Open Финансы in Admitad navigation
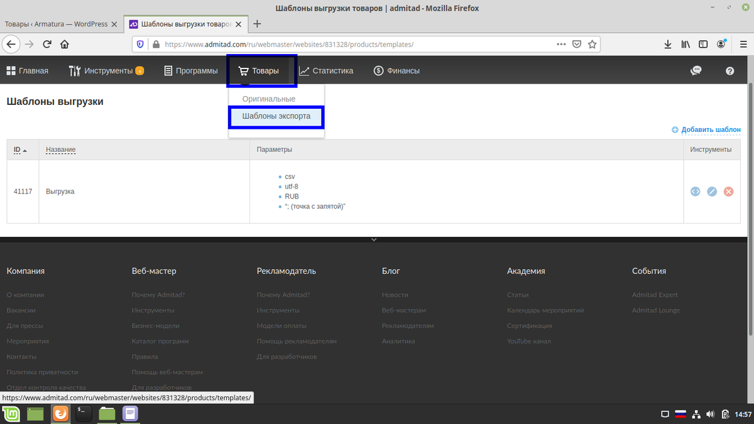Image resolution: width=754 pixels, height=424 pixels. [396, 71]
